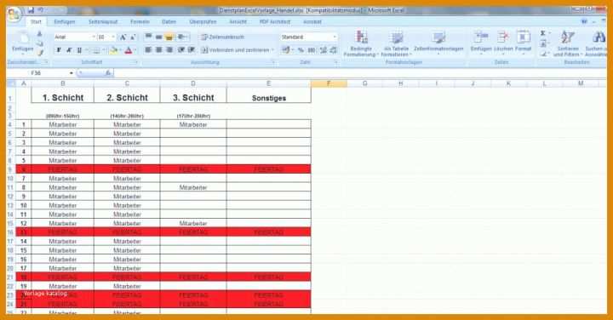Click Sortieren und Filtern icon

[x=568, y=43]
